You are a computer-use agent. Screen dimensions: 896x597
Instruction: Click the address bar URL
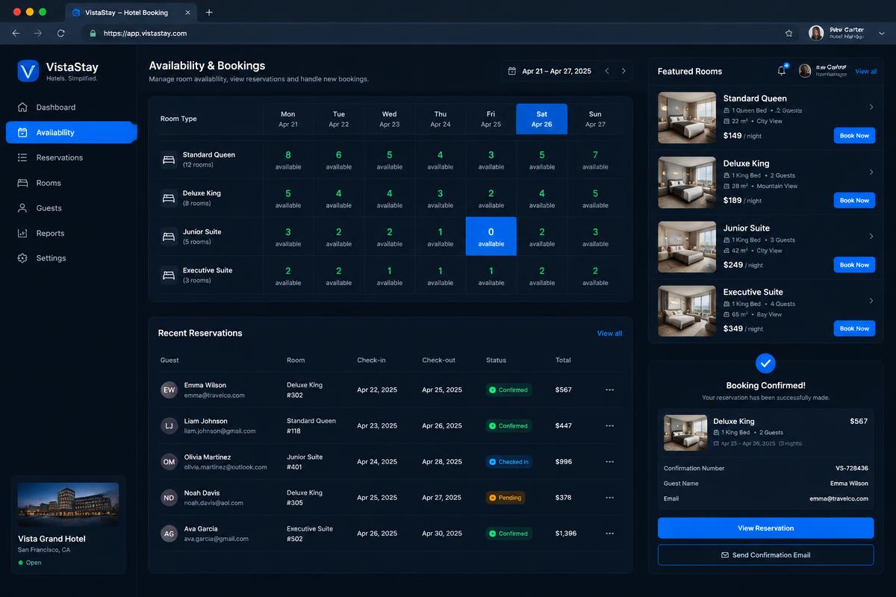click(145, 33)
